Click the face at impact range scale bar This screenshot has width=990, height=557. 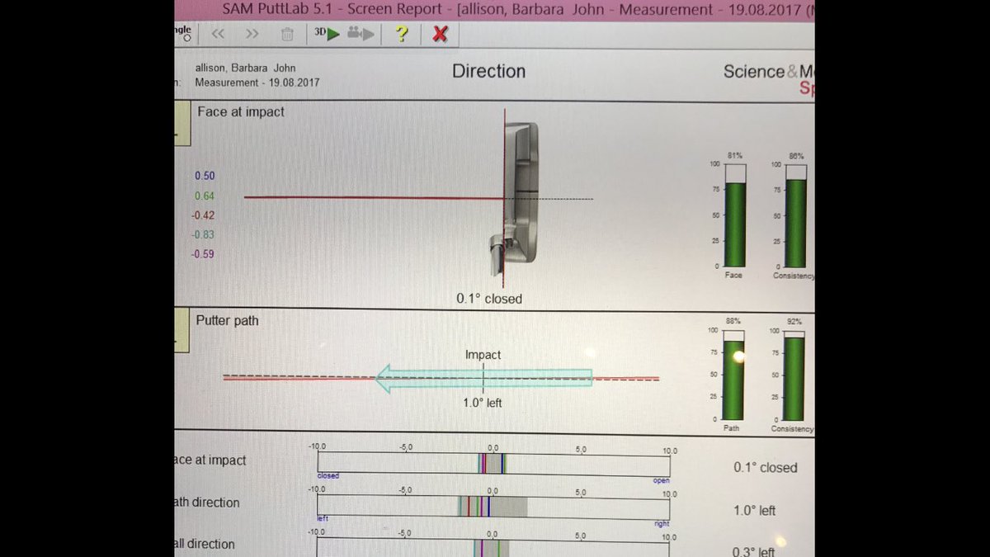tap(493, 463)
